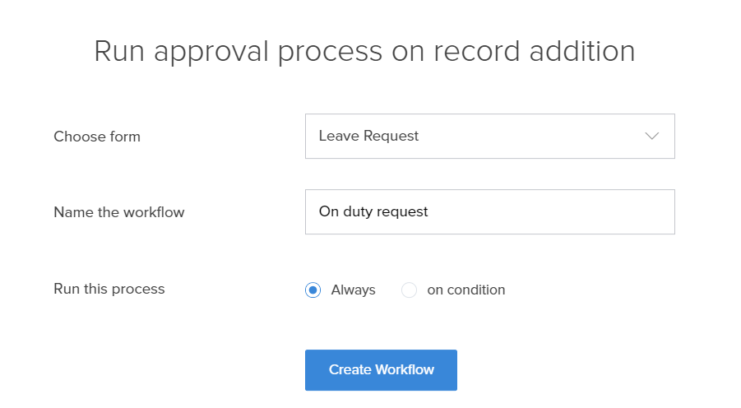Click the 'Run this process' label
The height and width of the screenshot is (408, 741).
[x=109, y=289]
